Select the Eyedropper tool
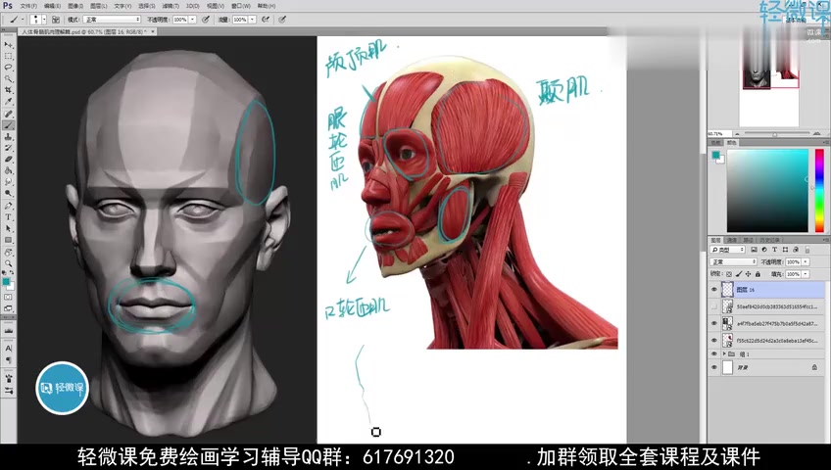831x470 pixels. 8,102
